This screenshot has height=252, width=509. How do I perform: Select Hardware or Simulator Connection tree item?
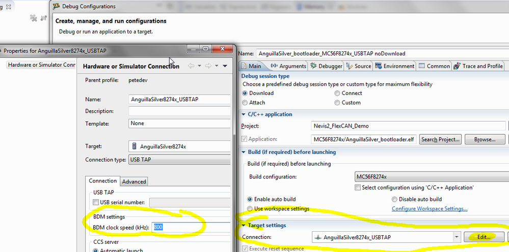point(42,65)
